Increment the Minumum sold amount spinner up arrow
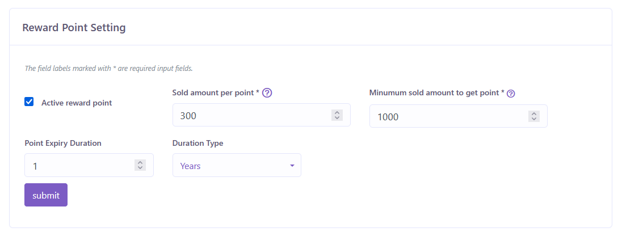Image resolution: width=622 pixels, height=236 pixels. click(533, 113)
